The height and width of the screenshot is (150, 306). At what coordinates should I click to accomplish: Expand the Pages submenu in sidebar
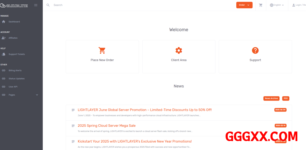point(37,95)
